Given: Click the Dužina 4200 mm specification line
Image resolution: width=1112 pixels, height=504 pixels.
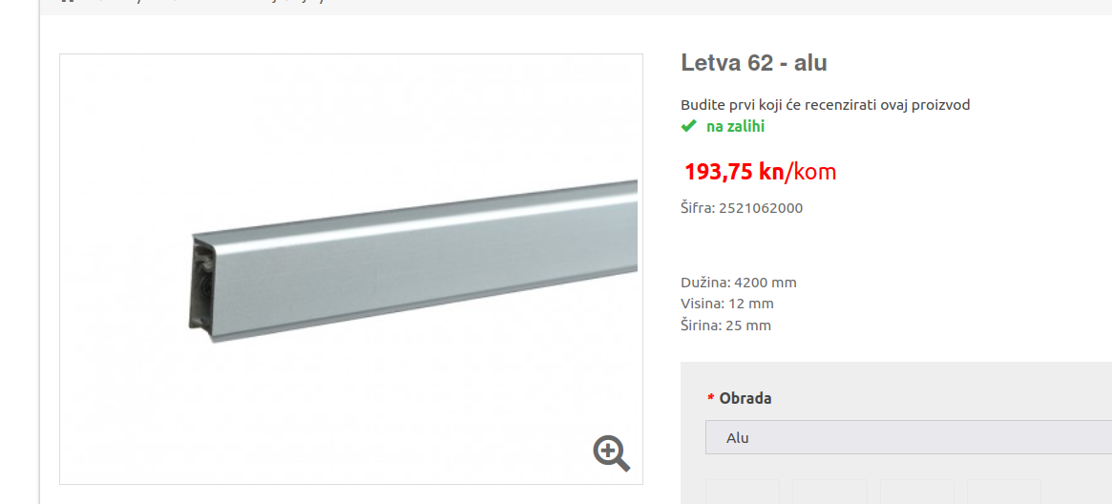Looking at the screenshot, I should 739,283.
